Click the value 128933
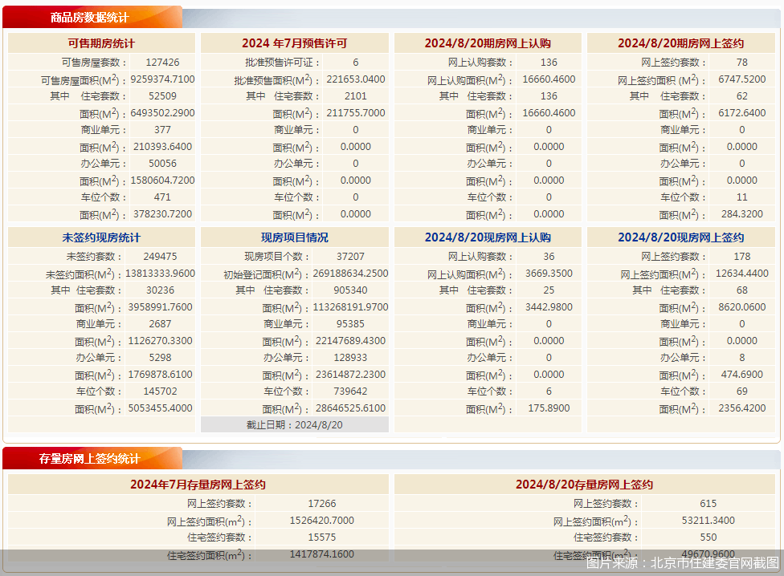Screen dimensions: 784x576 [350, 357]
